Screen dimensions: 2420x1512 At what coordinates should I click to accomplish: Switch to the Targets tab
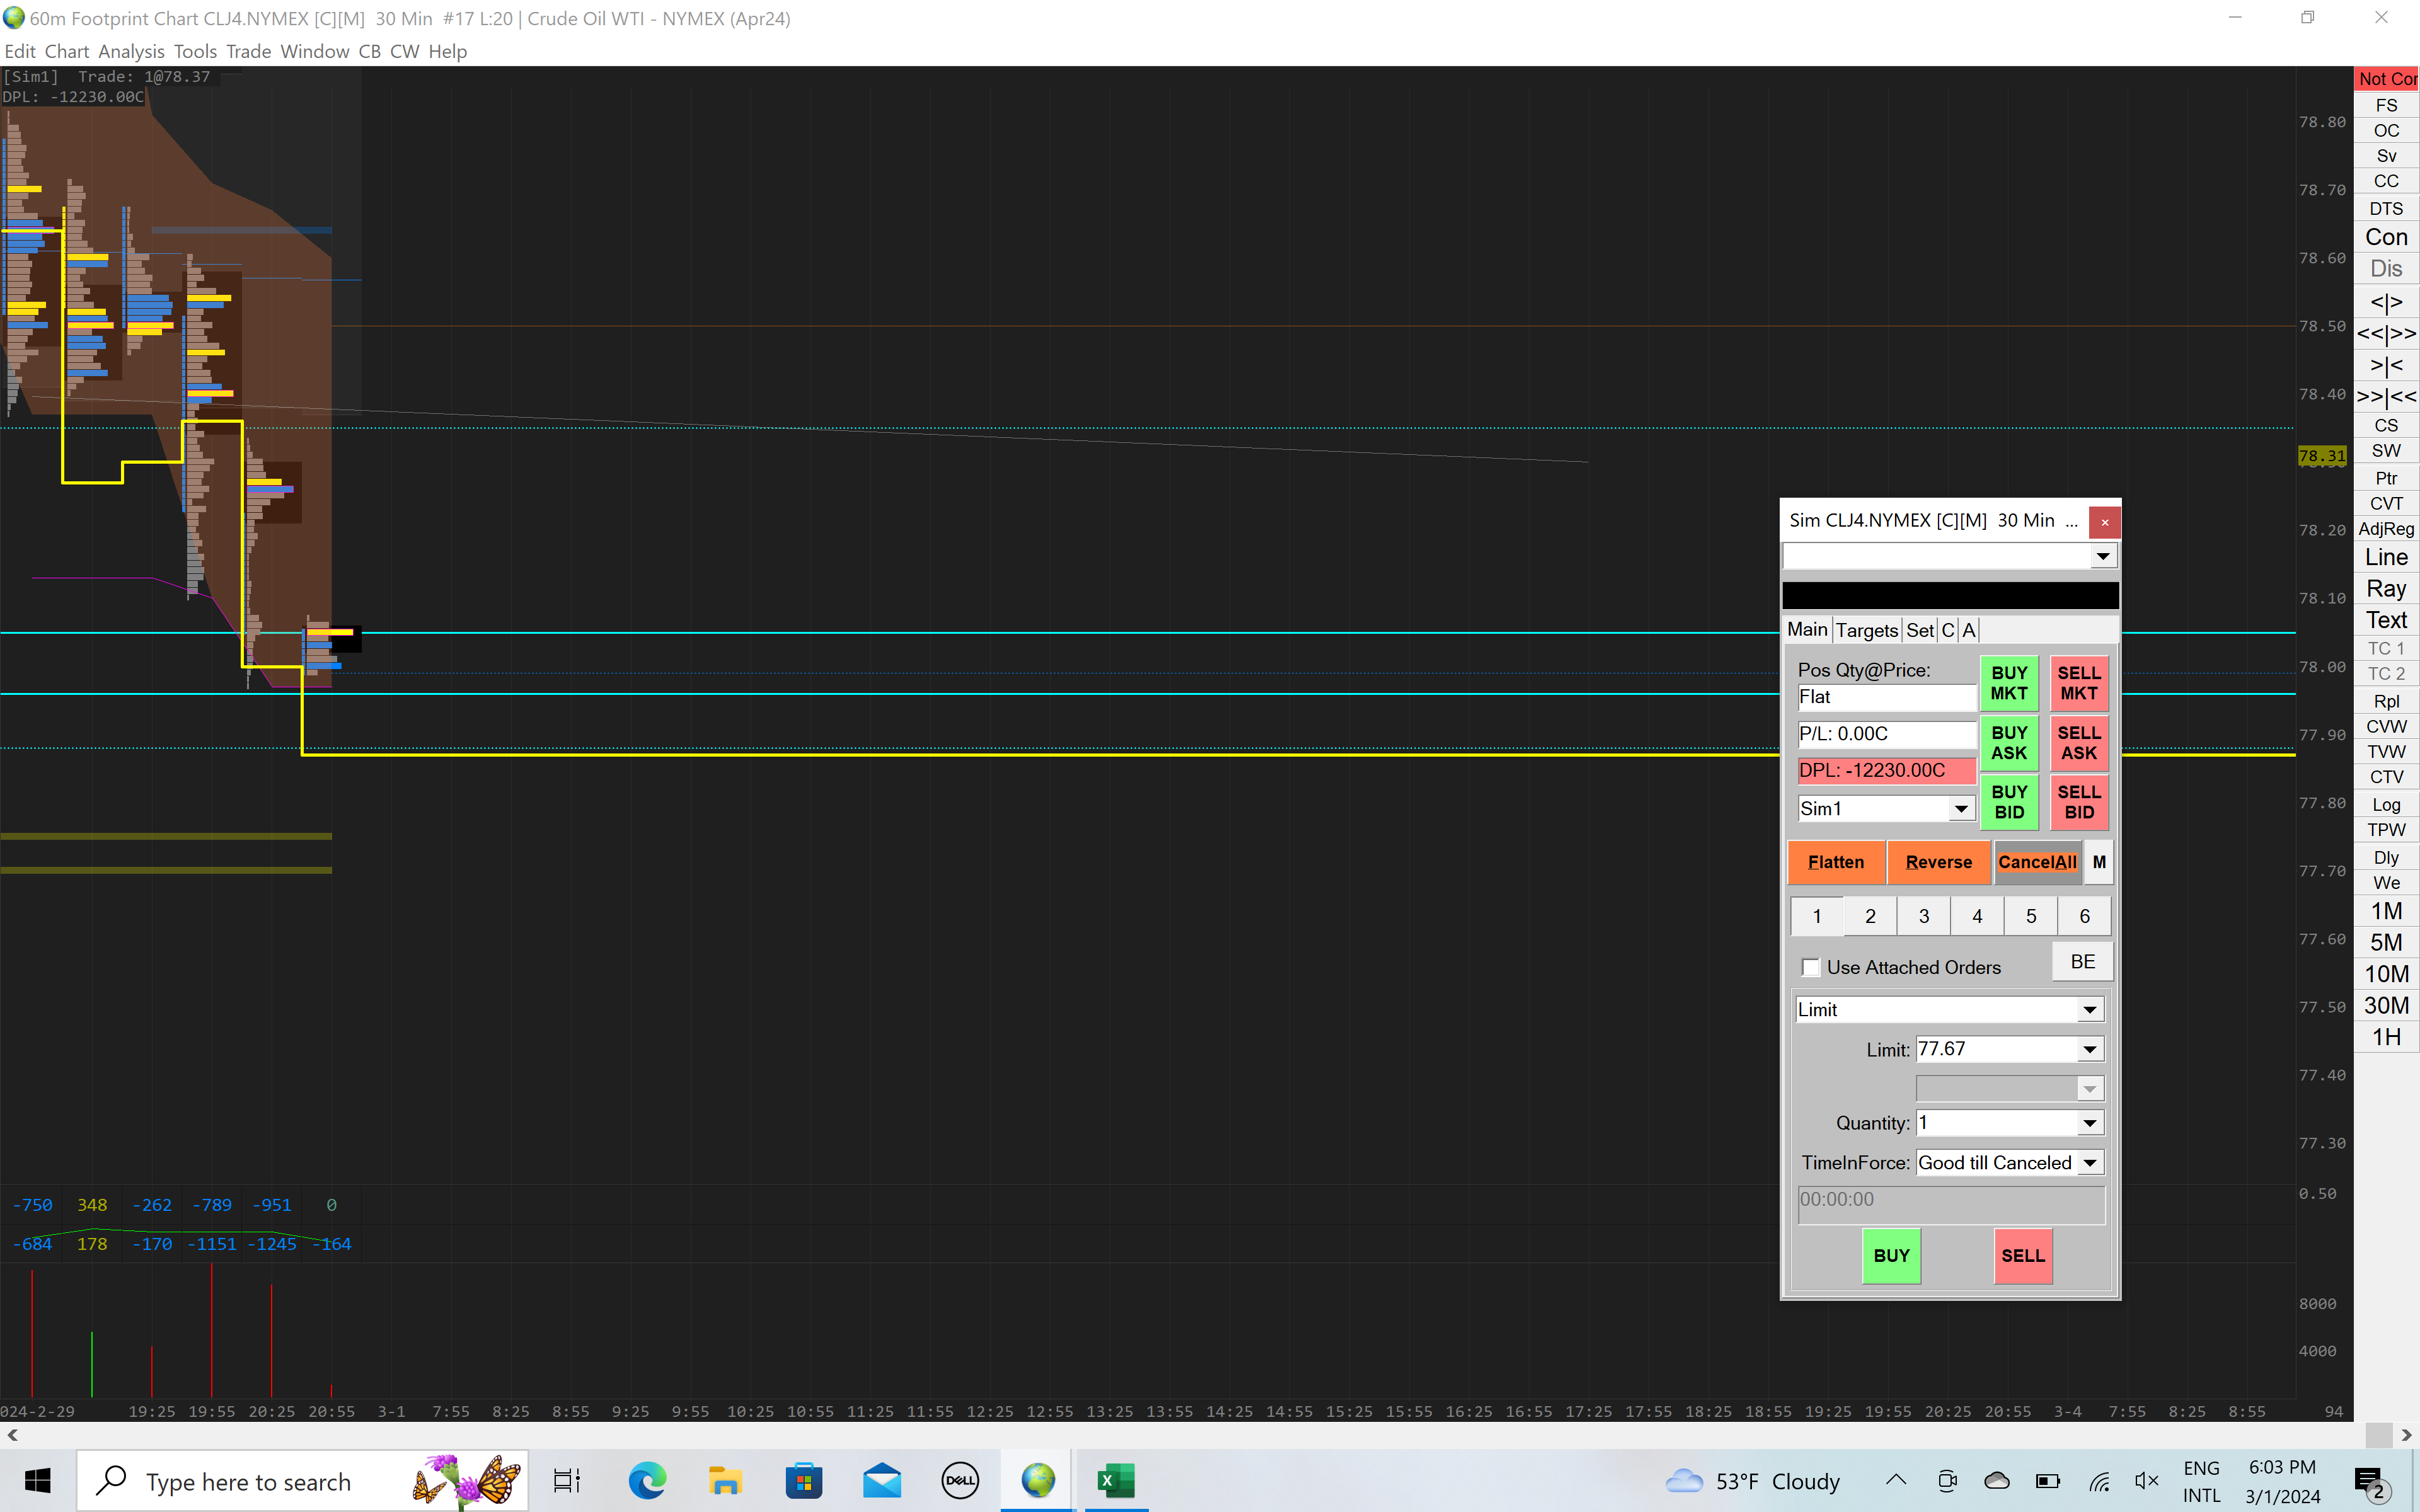coord(1866,630)
